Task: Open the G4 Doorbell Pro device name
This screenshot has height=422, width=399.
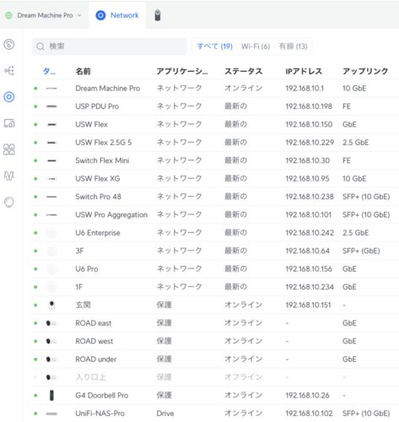Action: [102, 396]
